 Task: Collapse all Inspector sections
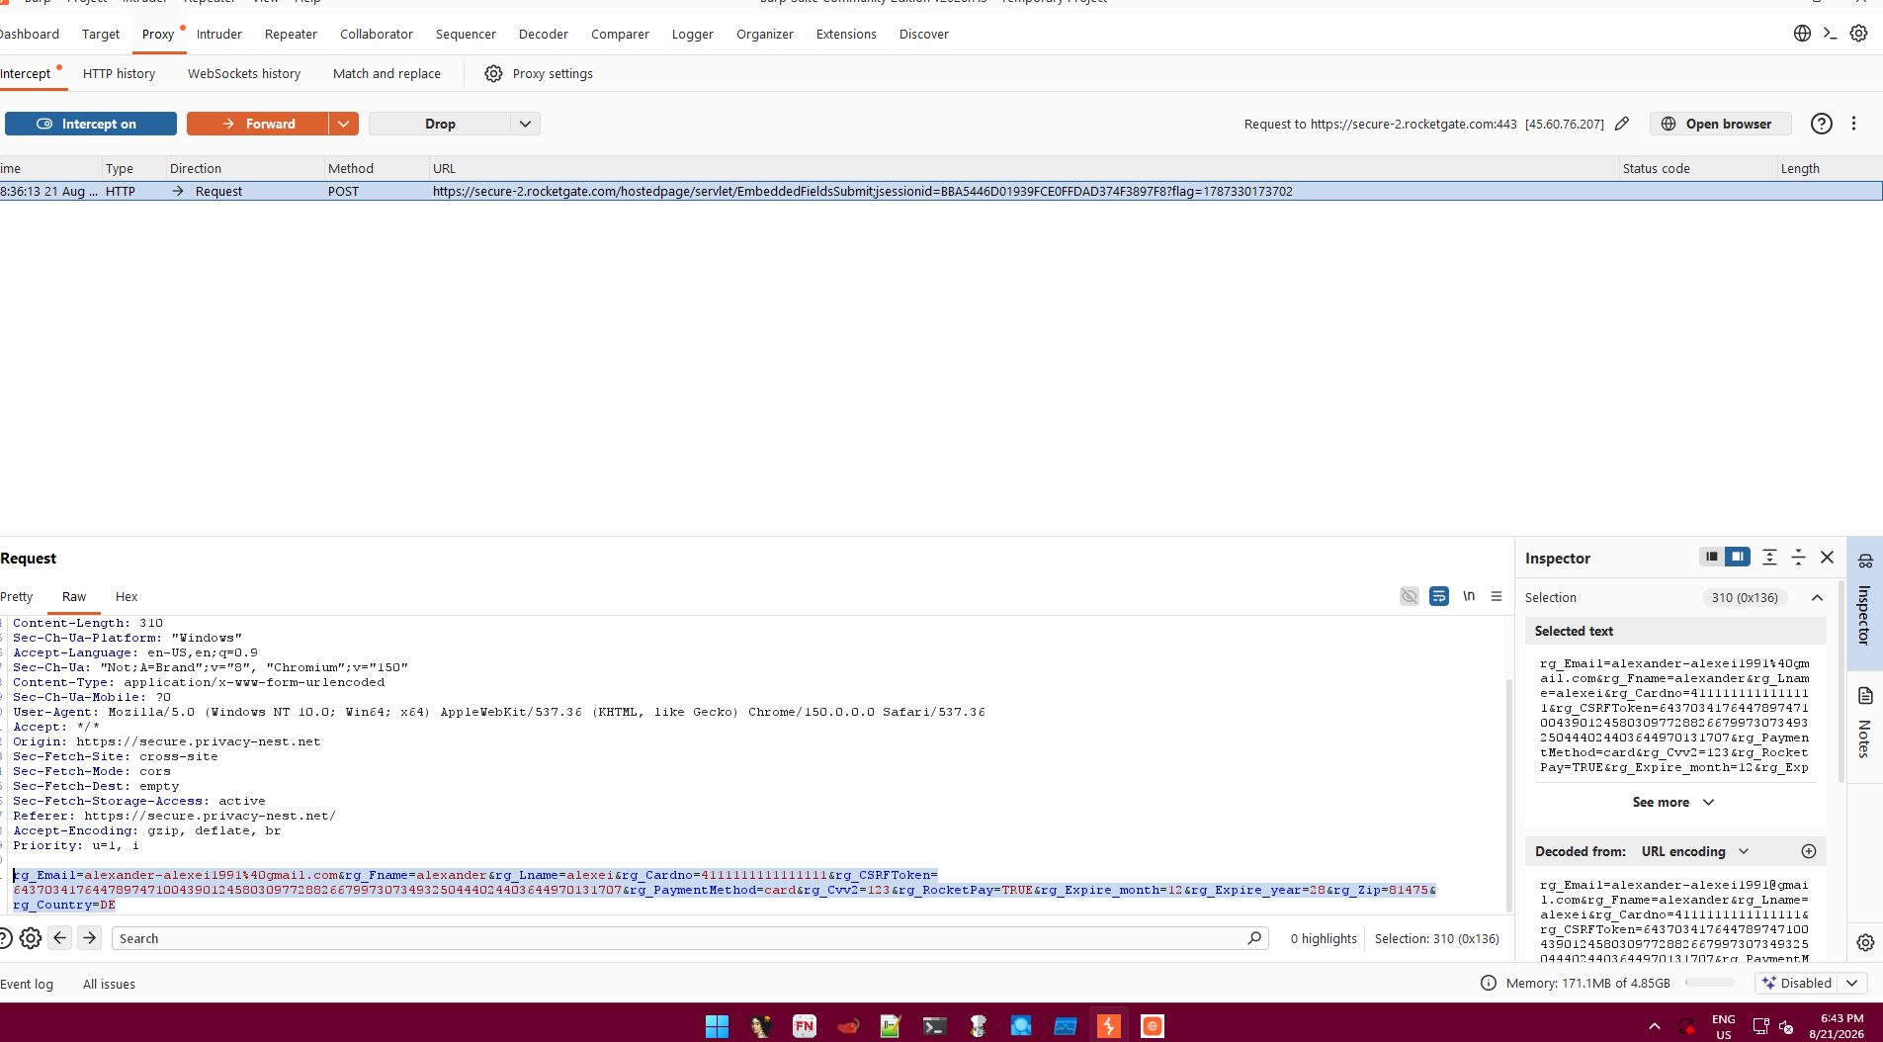pos(1798,558)
